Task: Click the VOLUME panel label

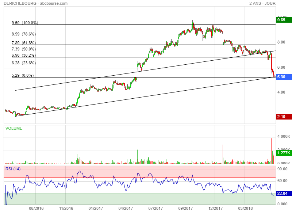Action: (x=14, y=128)
